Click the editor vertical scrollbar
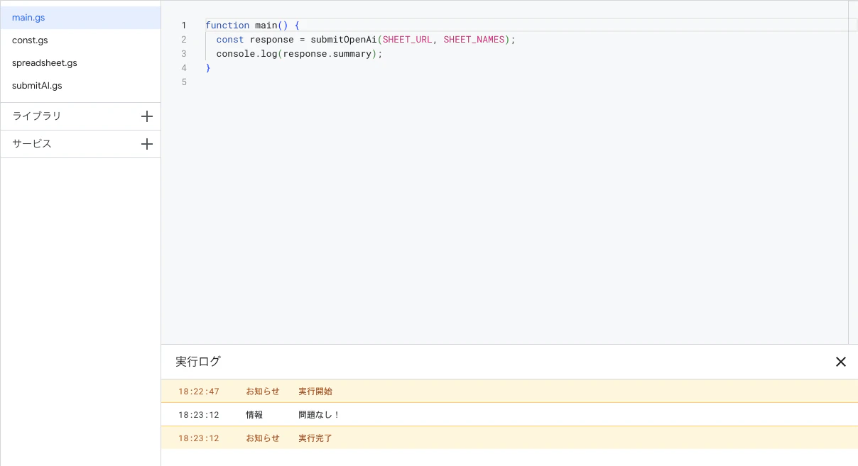858x466 pixels. pos(853,172)
